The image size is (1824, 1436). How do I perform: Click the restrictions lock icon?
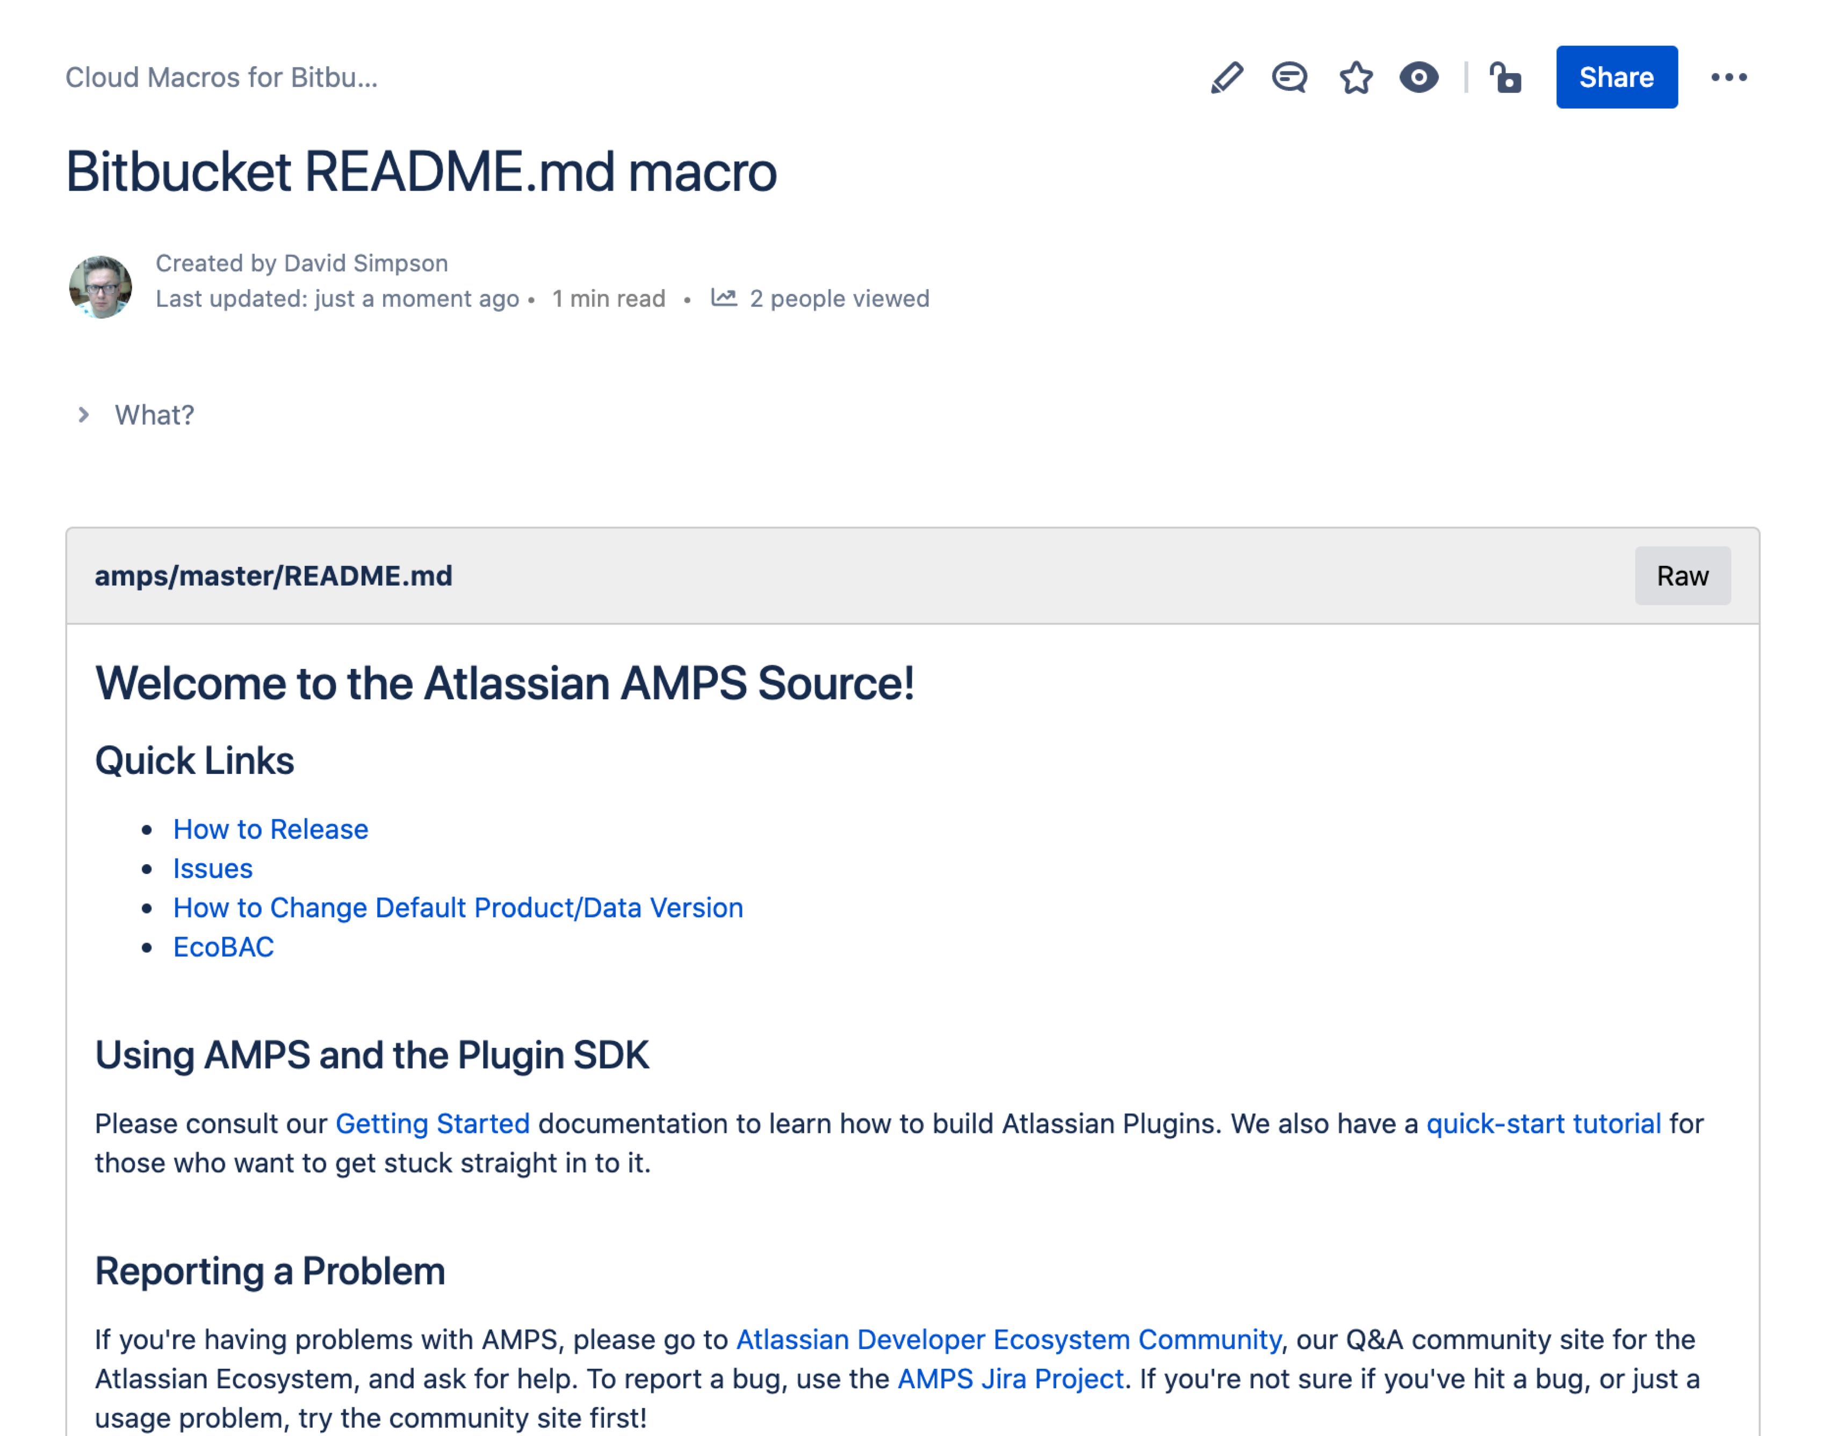[1506, 77]
